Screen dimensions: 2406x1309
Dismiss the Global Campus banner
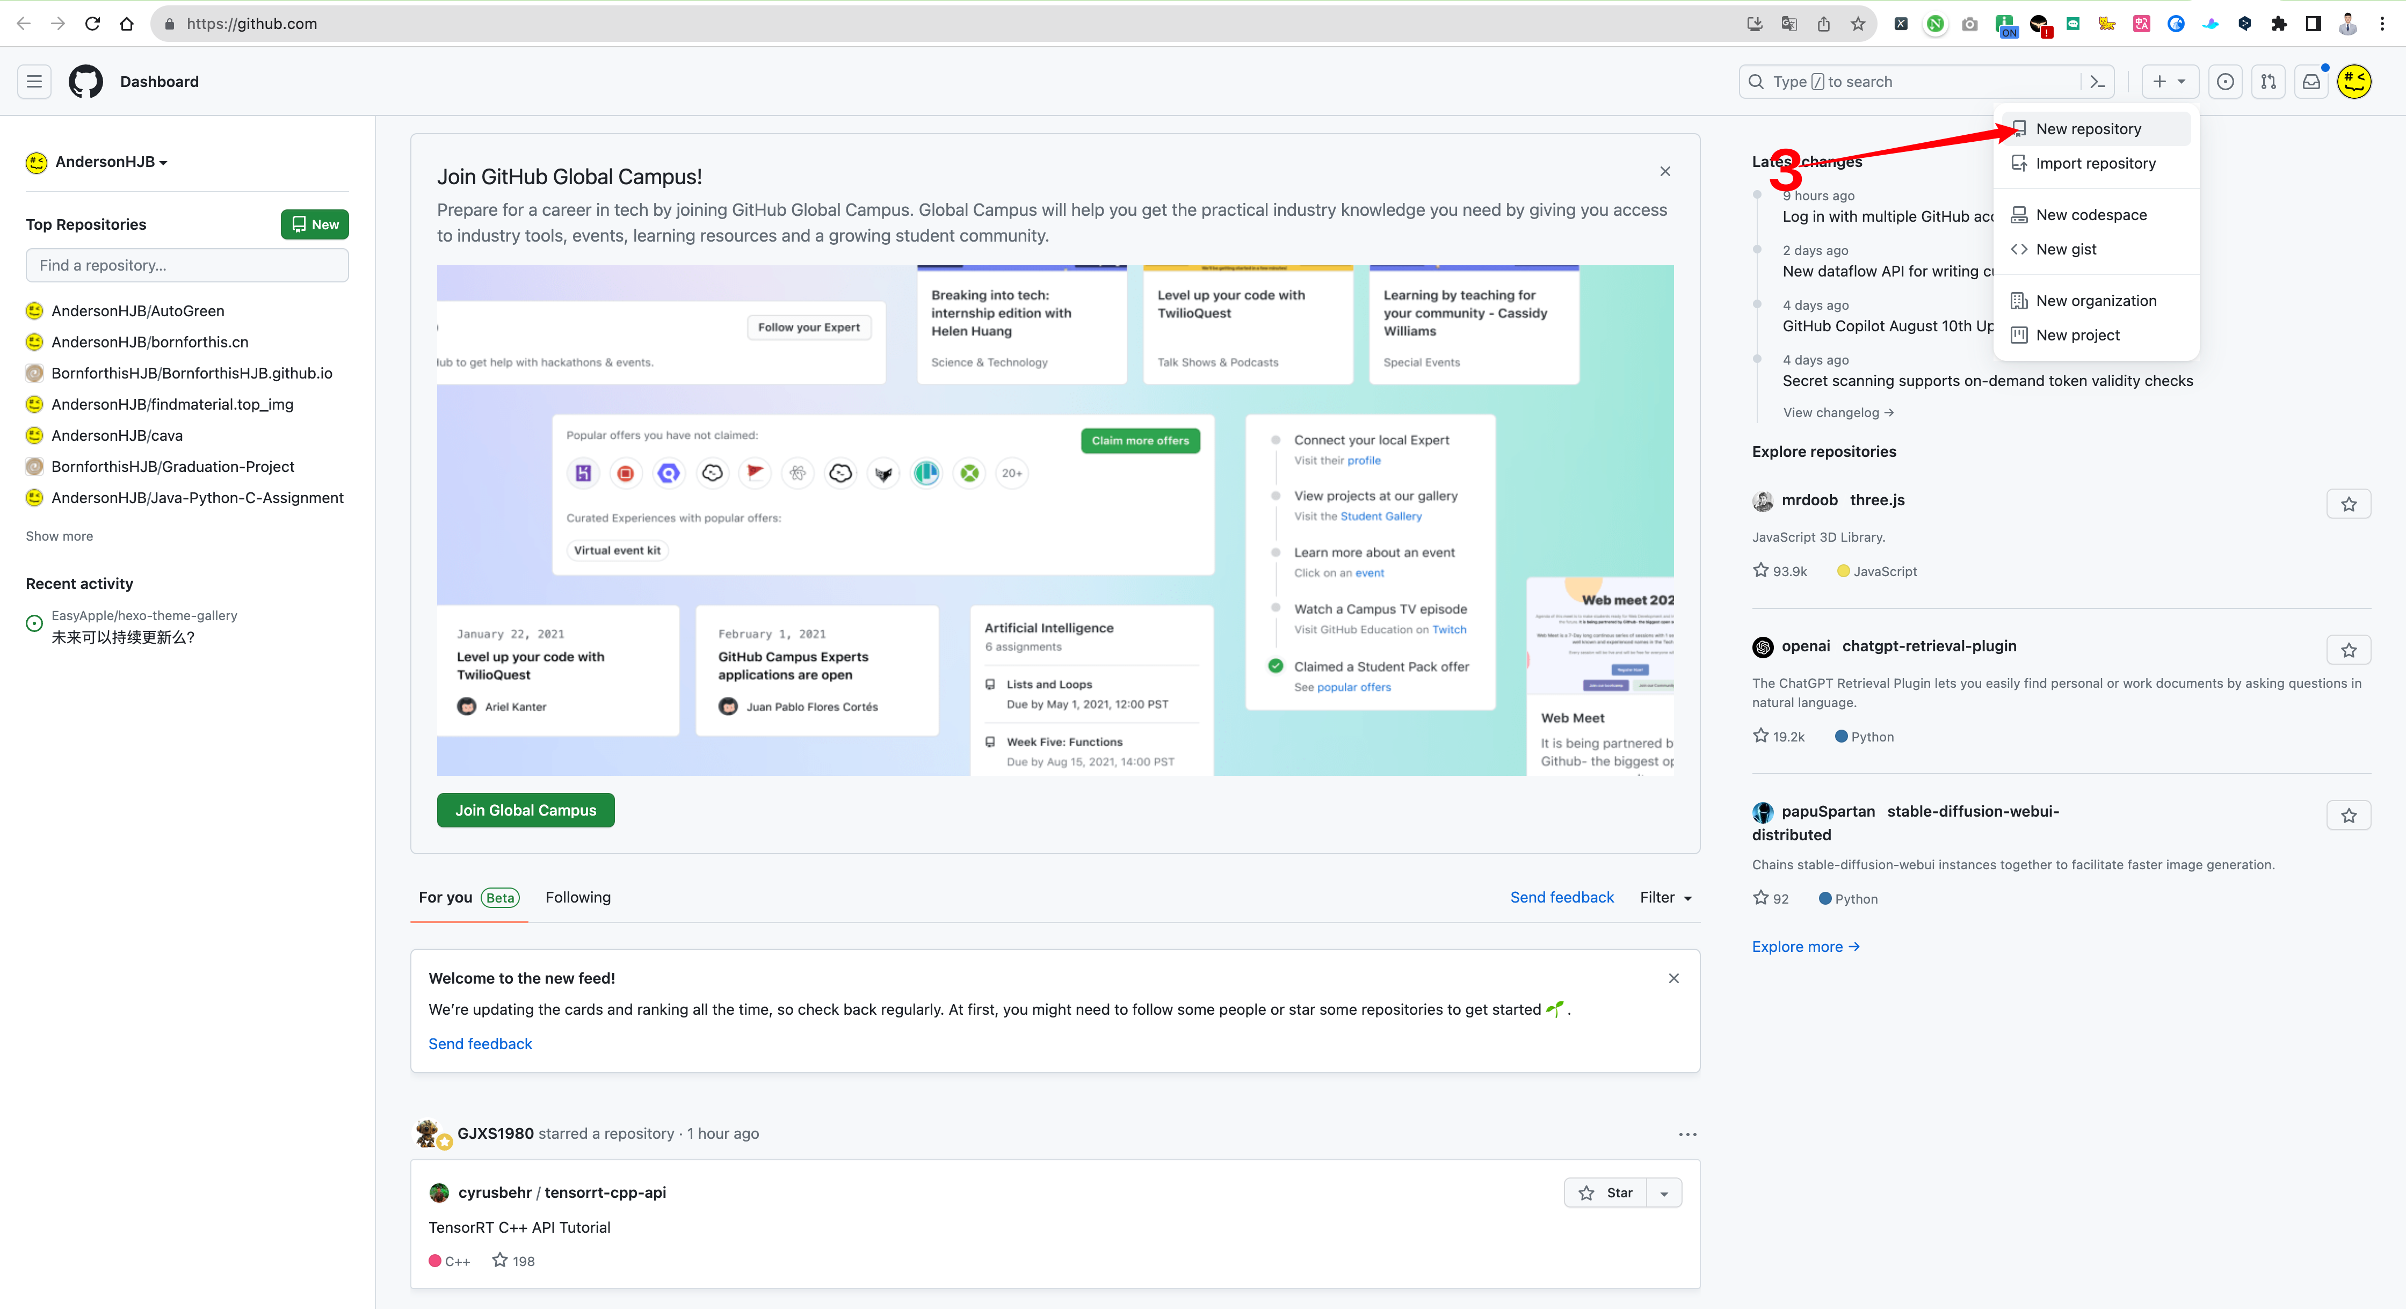[x=1665, y=171]
